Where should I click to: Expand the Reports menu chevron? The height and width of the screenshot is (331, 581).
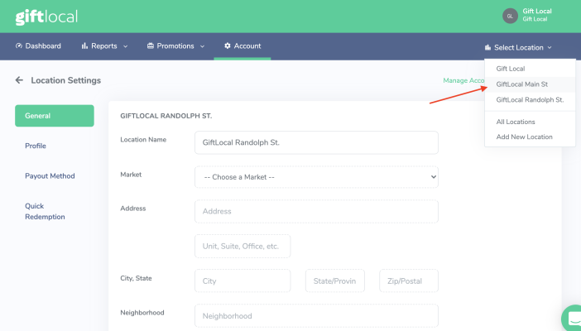click(125, 46)
